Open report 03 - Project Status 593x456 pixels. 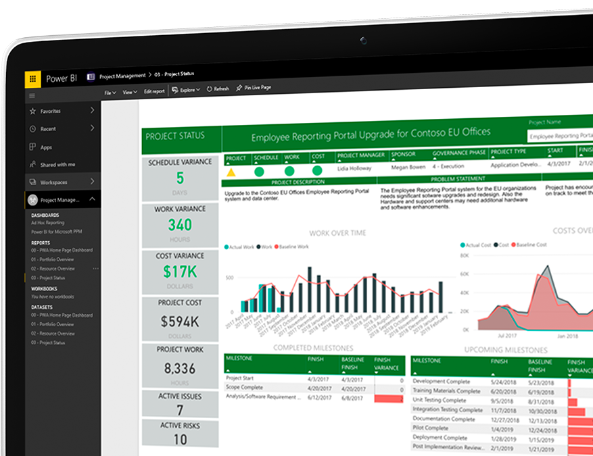click(x=47, y=278)
